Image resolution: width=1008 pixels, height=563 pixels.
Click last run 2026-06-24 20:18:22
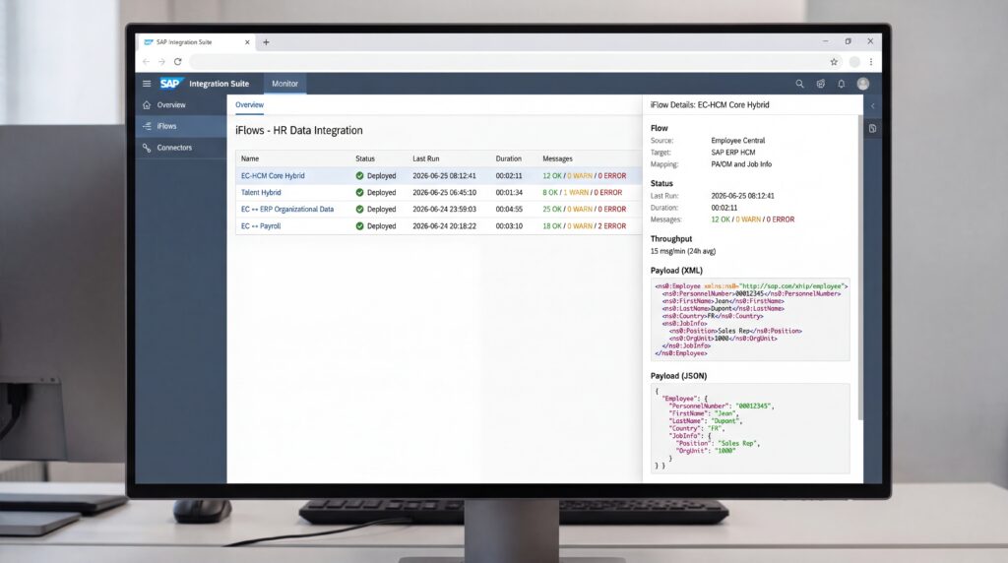click(x=444, y=226)
